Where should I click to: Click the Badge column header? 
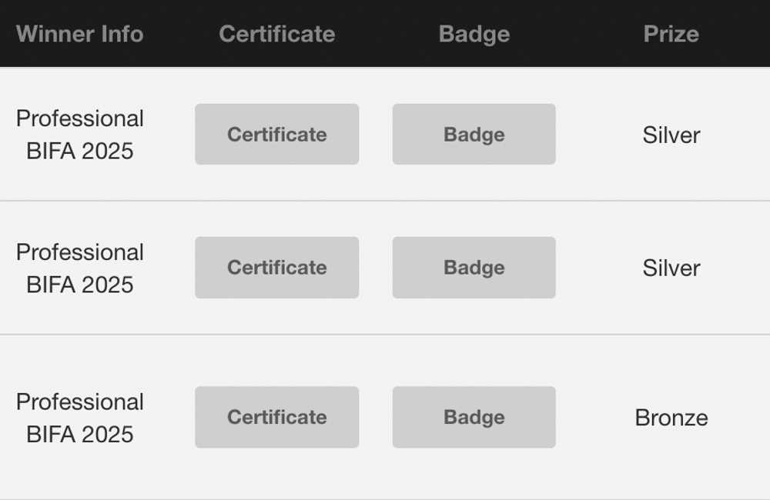pos(474,34)
